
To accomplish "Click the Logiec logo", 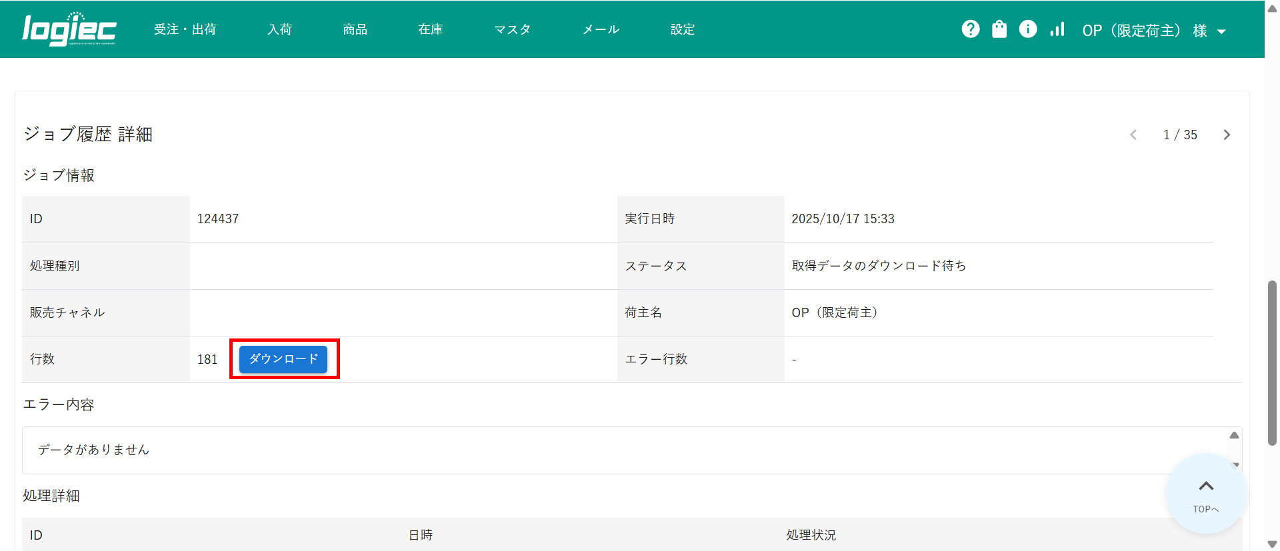I will (x=69, y=29).
